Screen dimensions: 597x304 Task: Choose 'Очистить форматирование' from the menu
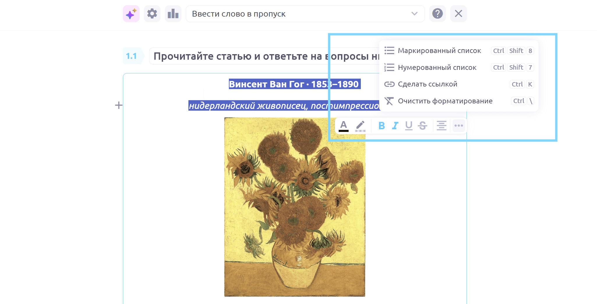pos(459,101)
